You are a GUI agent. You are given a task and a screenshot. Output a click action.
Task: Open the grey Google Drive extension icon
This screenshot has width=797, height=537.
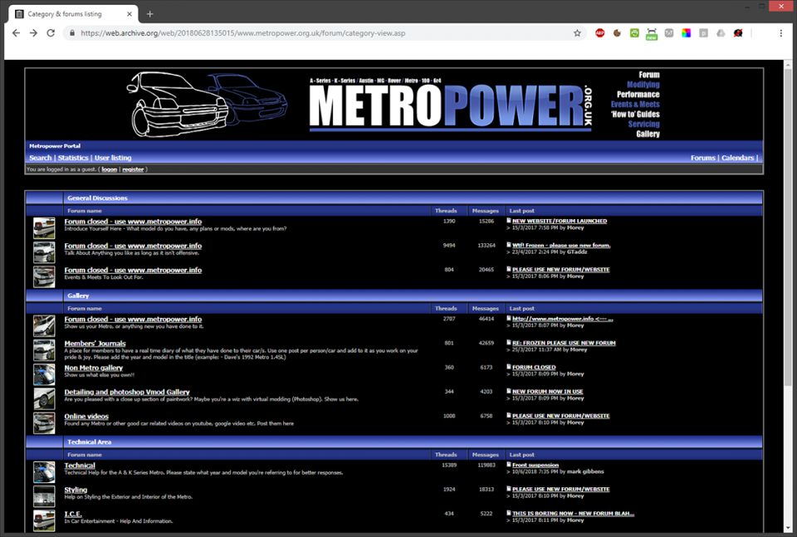[x=721, y=33]
